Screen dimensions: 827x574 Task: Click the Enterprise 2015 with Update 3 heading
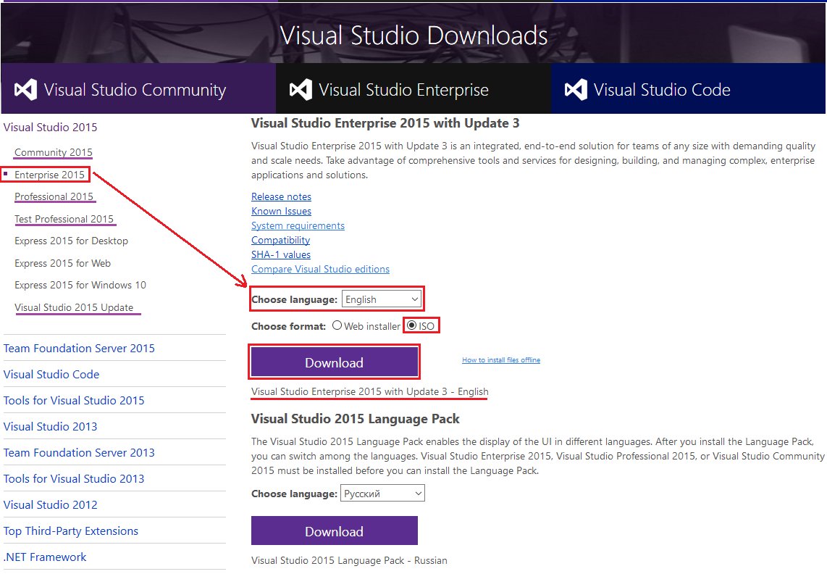(x=385, y=123)
